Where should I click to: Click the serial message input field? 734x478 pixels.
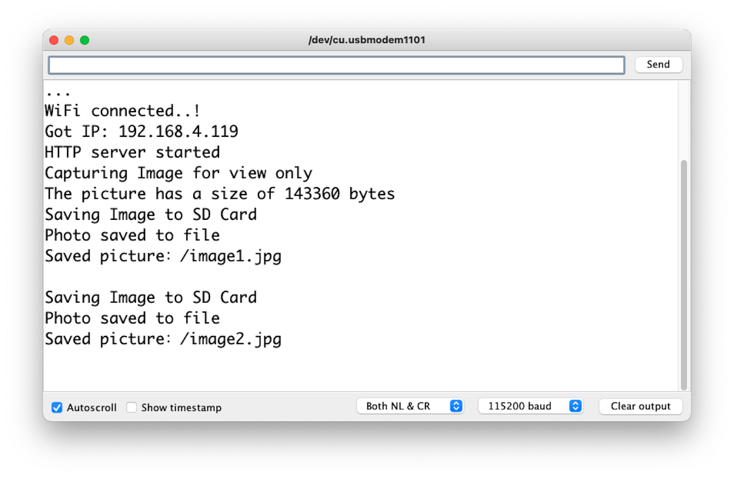point(336,65)
